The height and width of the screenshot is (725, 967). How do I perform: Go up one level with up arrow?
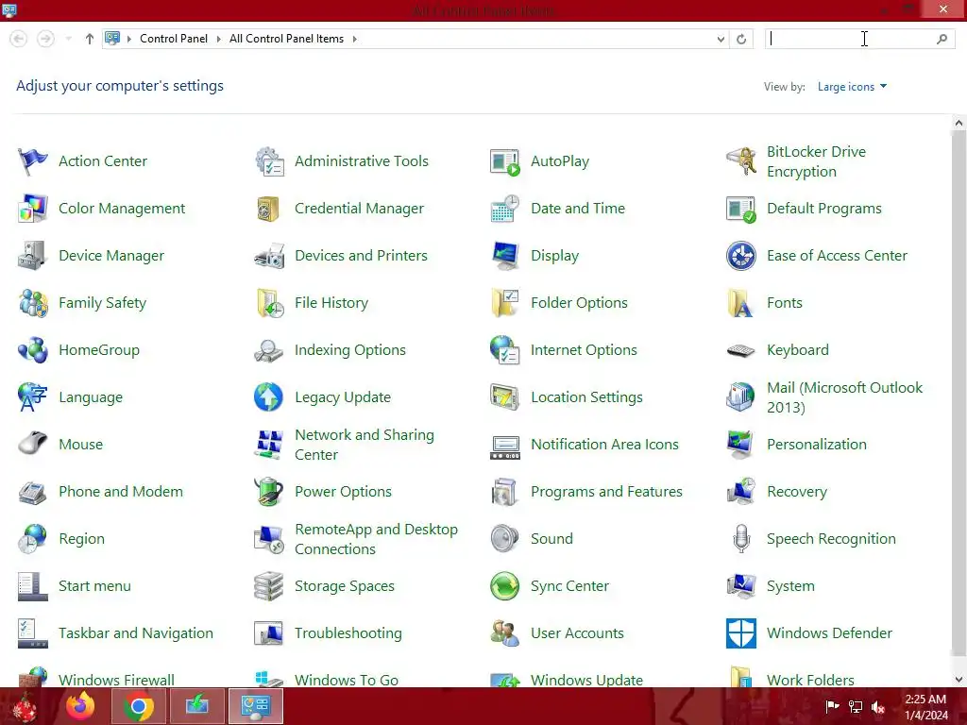(x=90, y=39)
